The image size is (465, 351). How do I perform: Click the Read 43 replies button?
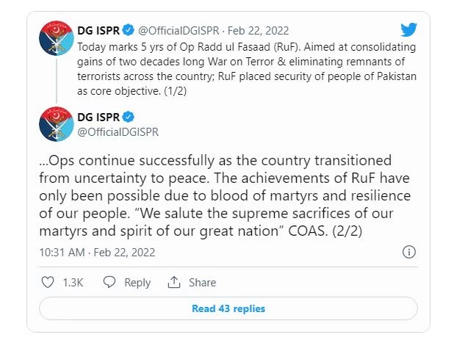tap(228, 308)
